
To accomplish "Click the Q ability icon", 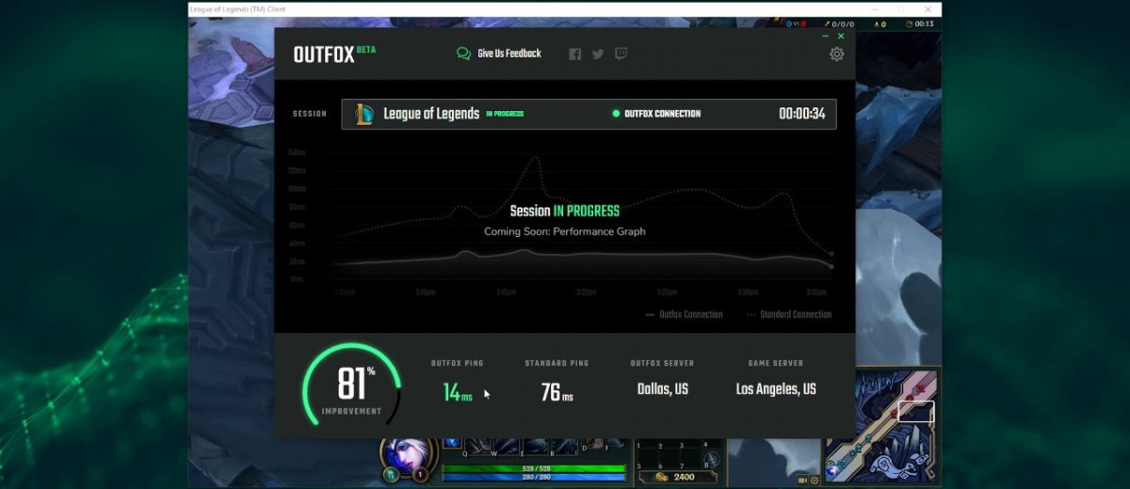I will (x=478, y=445).
